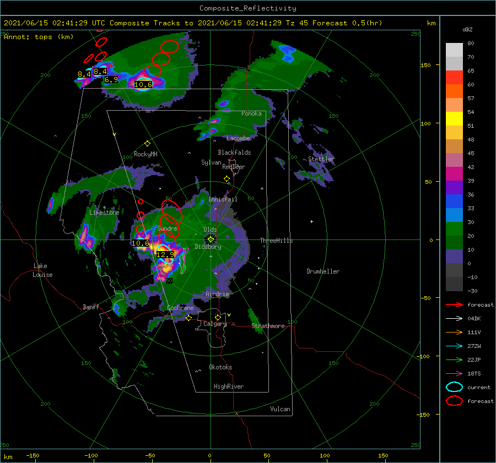Click the RedDeer city label
The image size is (496, 463).
tap(234, 167)
